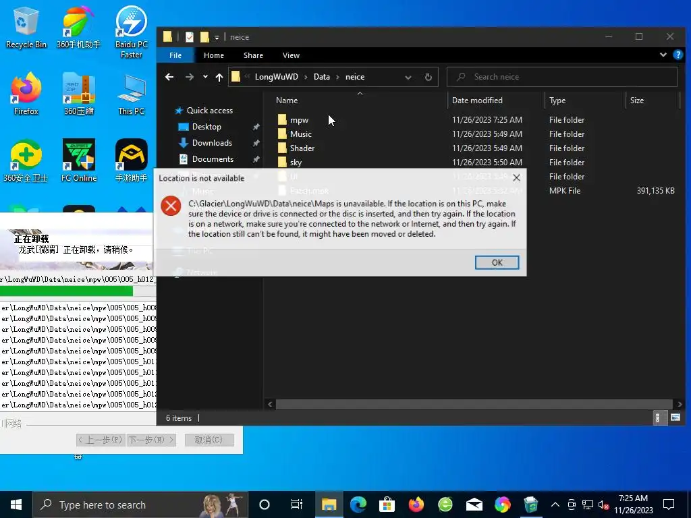Open Documents in navigation pane

tap(213, 159)
